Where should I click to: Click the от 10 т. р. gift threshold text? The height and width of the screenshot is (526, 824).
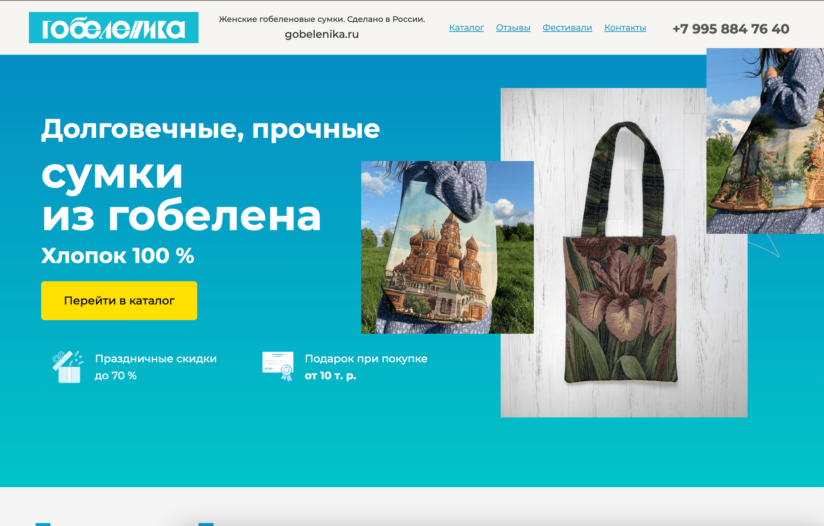[x=331, y=376]
